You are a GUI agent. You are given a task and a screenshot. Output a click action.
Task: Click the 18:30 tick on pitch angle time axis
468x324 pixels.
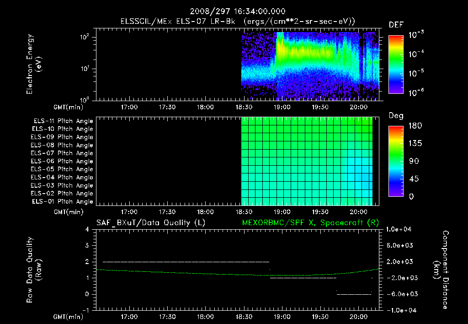[244, 212]
